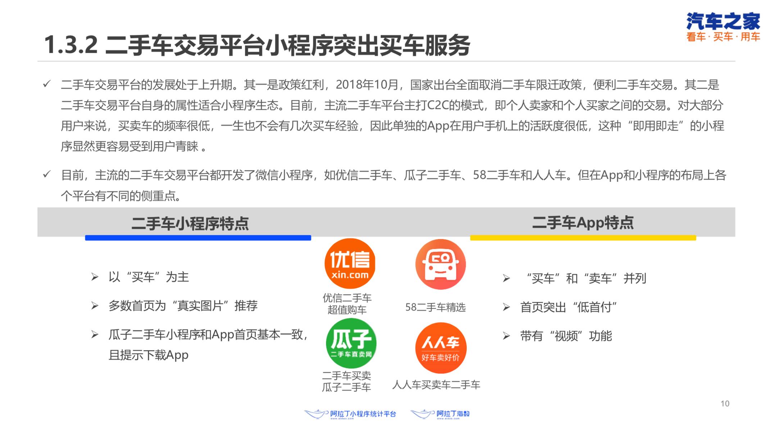Click the second checkmark bullet before 目前
This screenshot has width=775, height=434.
tap(47, 175)
